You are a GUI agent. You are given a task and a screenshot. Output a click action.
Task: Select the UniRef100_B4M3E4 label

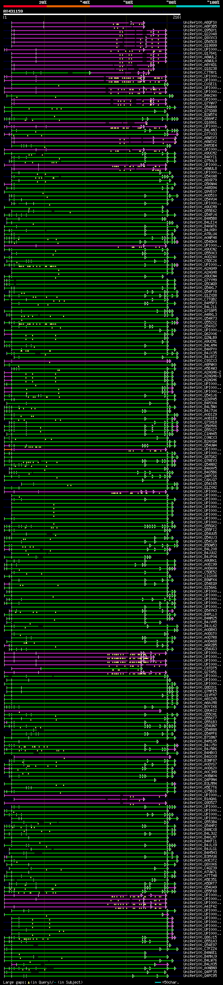pos(200,146)
